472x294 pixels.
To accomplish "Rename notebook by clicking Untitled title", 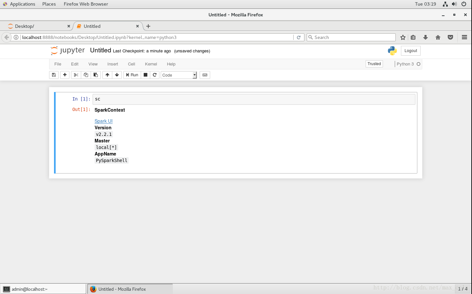I will point(100,50).
